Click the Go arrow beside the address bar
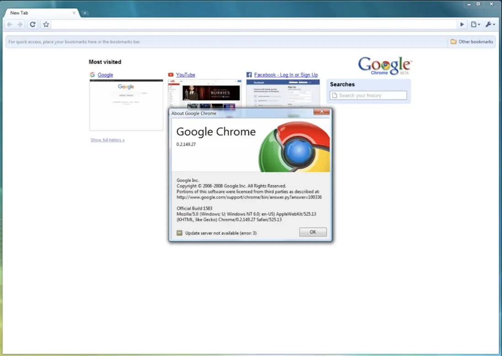502x356 pixels. click(461, 24)
